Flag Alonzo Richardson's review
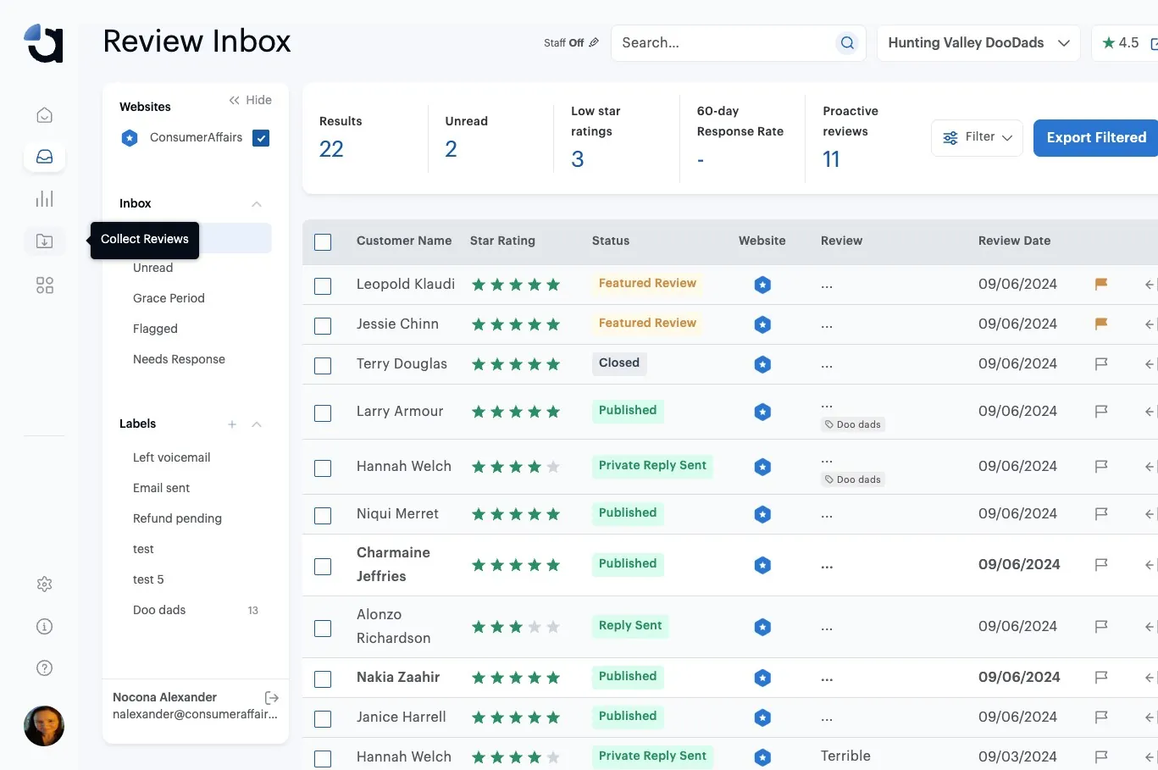 (1101, 627)
